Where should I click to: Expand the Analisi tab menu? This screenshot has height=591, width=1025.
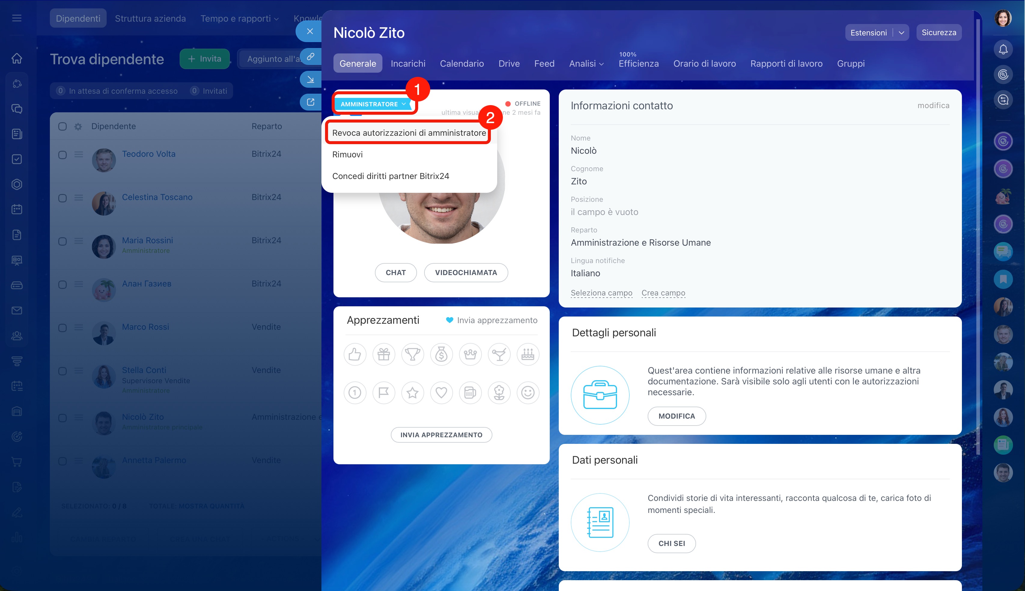click(x=586, y=64)
